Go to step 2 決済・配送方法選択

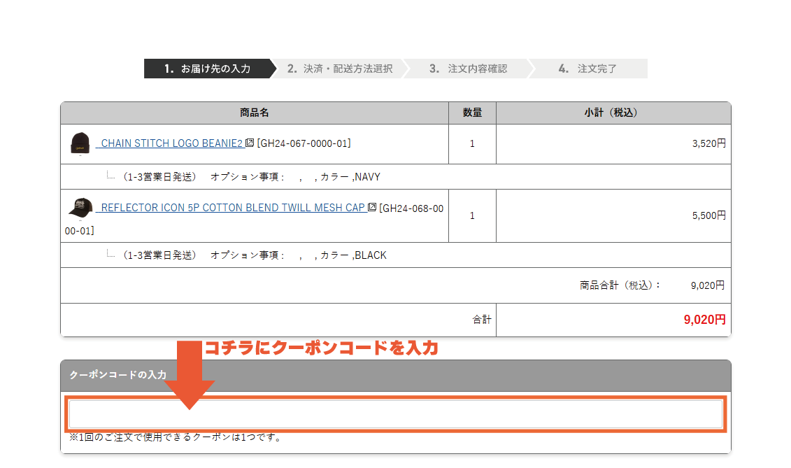point(340,69)
